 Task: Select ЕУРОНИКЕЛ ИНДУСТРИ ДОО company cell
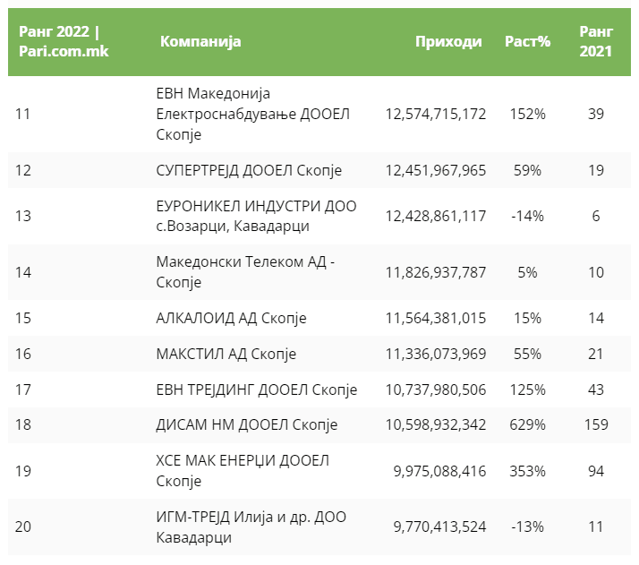pyautogui.click(x=255, y=216)
